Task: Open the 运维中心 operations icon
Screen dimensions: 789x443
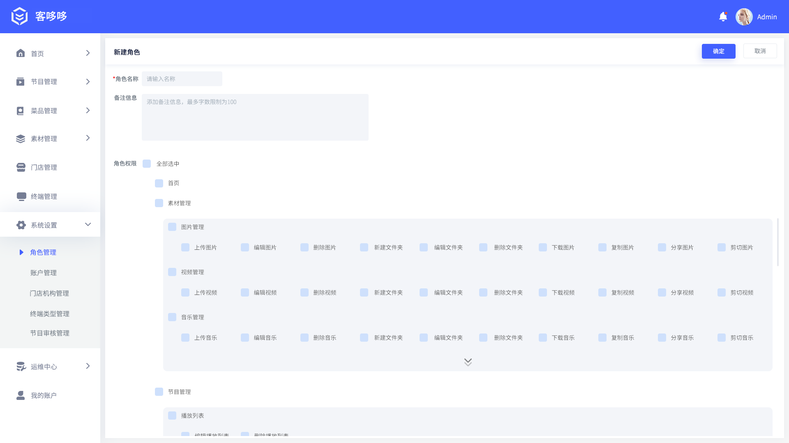Action: tap(21, 366)
